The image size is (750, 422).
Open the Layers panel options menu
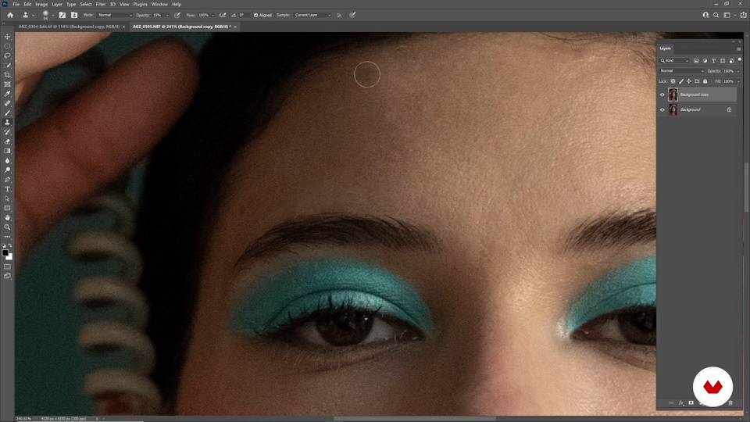[x=738, y=48]
